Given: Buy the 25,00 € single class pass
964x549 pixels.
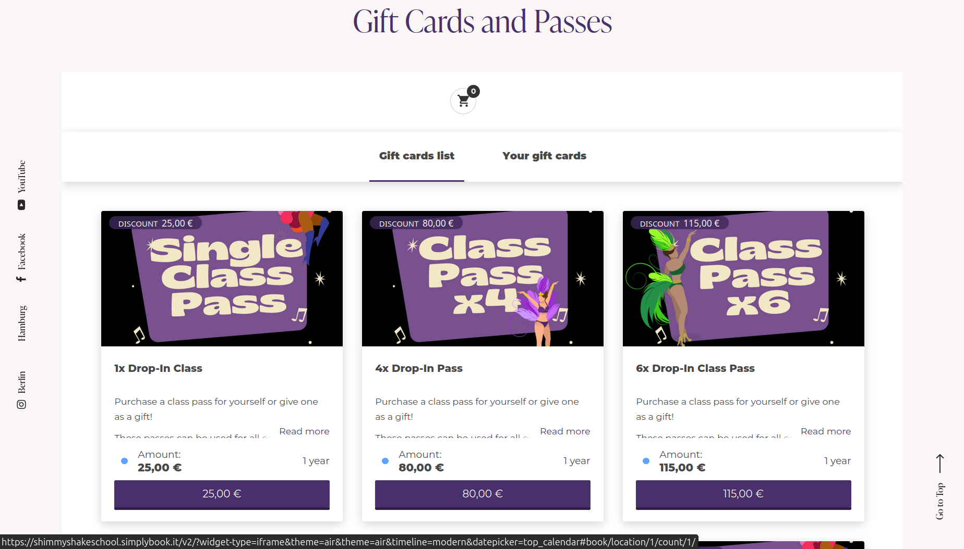Looking at the screenshot, I should tap(222, 494).
